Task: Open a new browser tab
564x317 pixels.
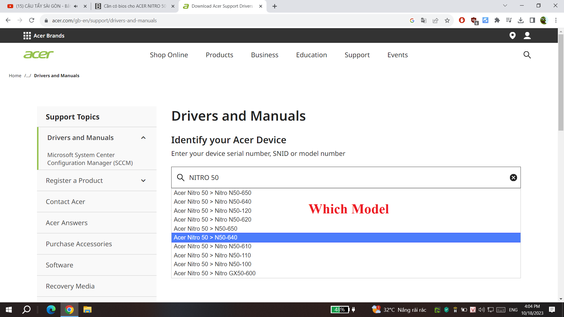Action: click(x=275, y=6)
